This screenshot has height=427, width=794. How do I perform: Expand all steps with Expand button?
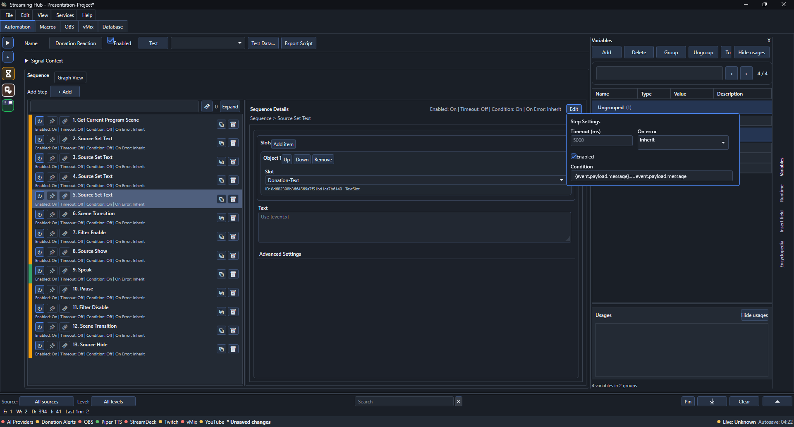[230, 107]
